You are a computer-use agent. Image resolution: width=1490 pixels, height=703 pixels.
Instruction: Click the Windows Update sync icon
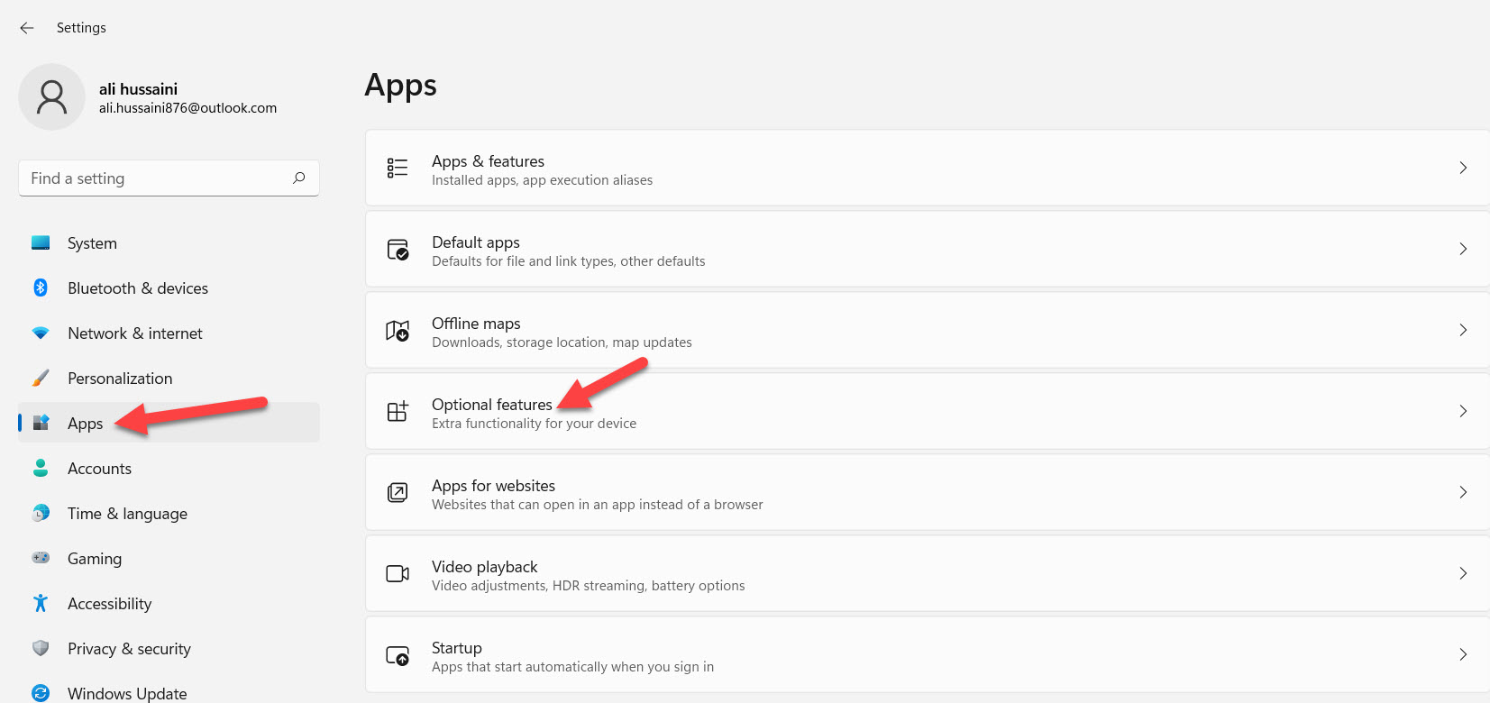[41, 692]
